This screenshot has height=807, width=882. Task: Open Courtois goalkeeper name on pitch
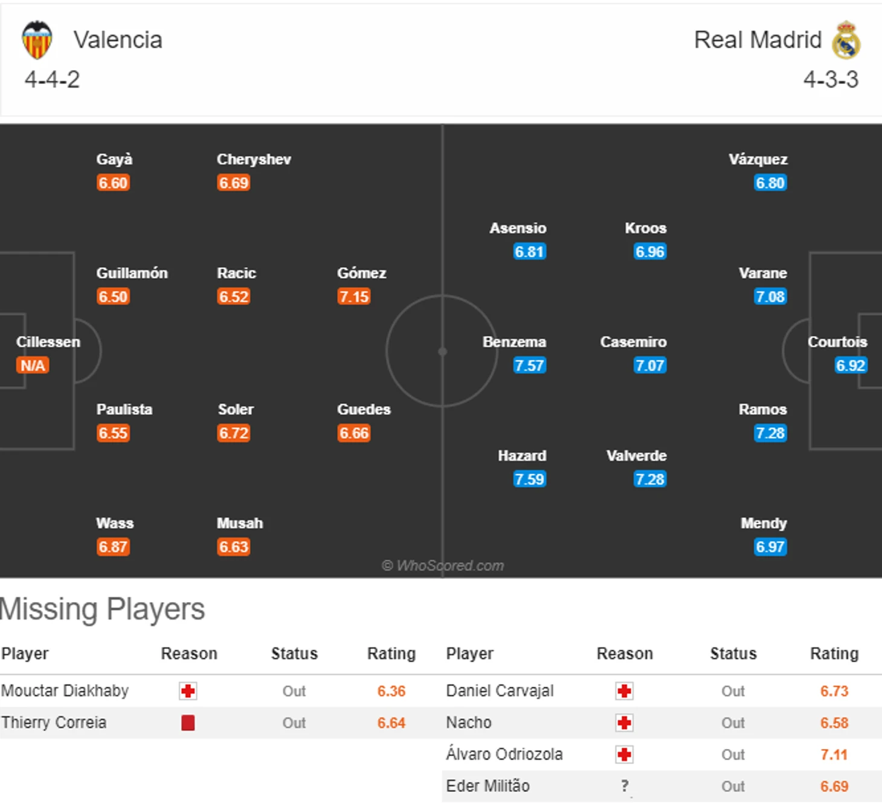point(837,342)
